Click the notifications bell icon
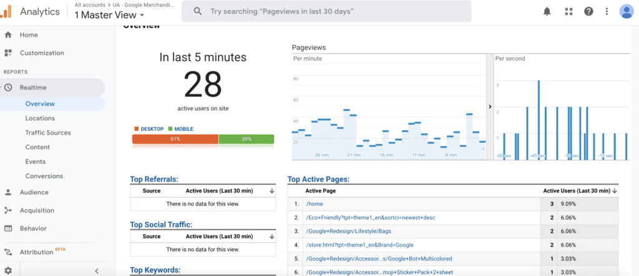This screenshot has width=639, height=276. point(547,11)
